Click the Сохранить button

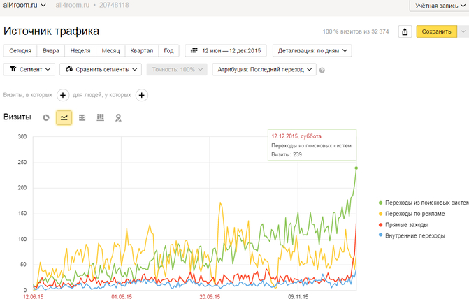coord(437,31)
